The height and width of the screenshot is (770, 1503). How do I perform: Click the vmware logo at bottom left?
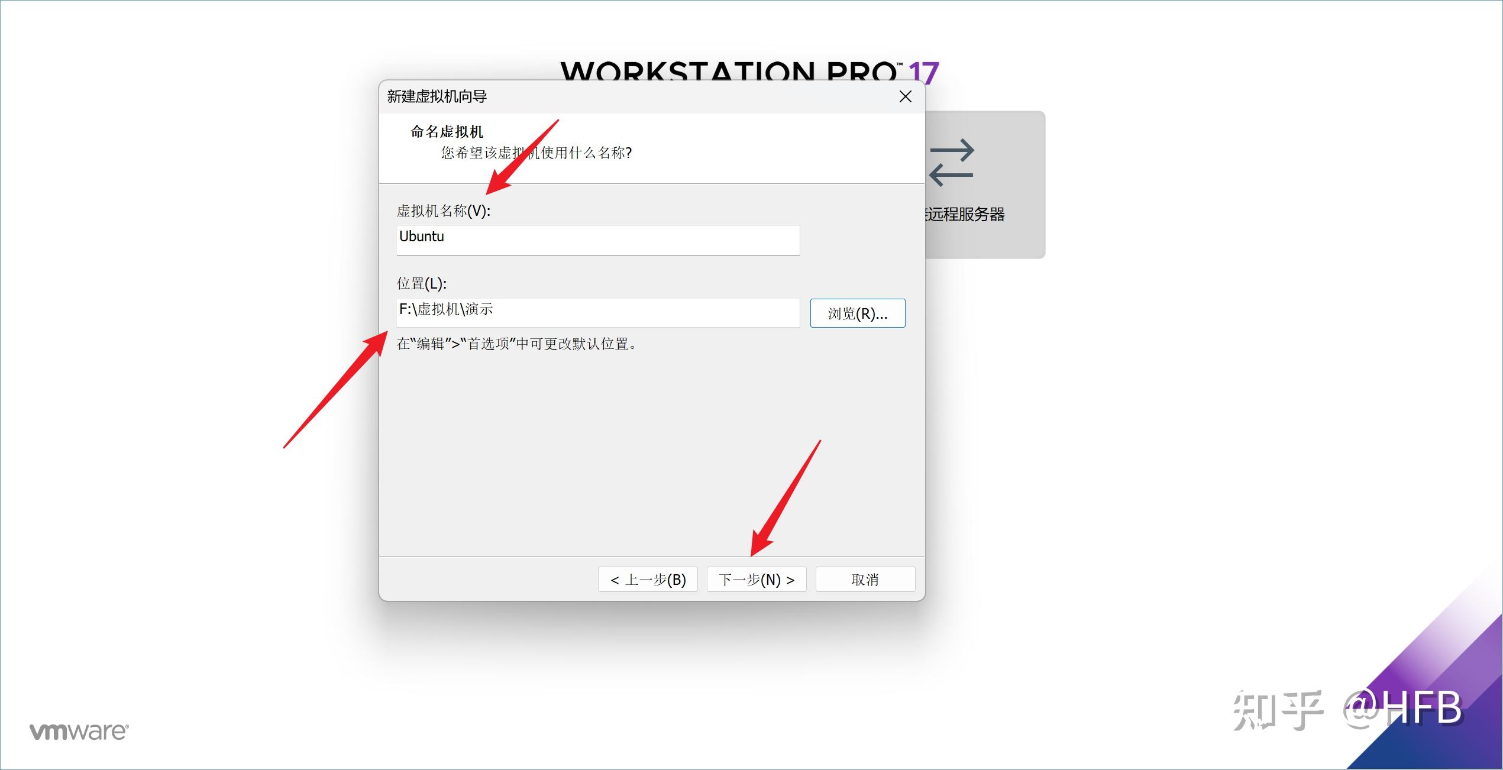[x=79, y=732]
